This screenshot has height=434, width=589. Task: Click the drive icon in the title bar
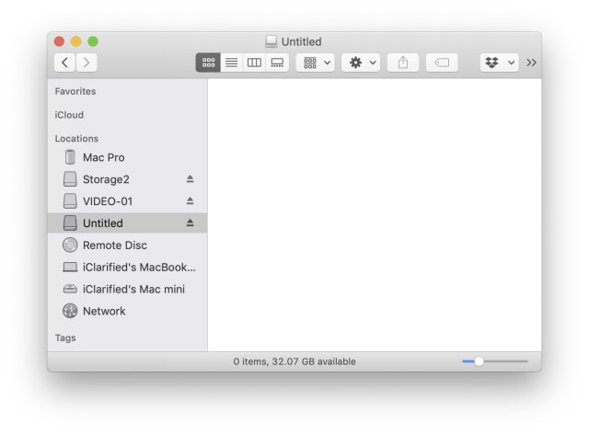tap(271, 41)
